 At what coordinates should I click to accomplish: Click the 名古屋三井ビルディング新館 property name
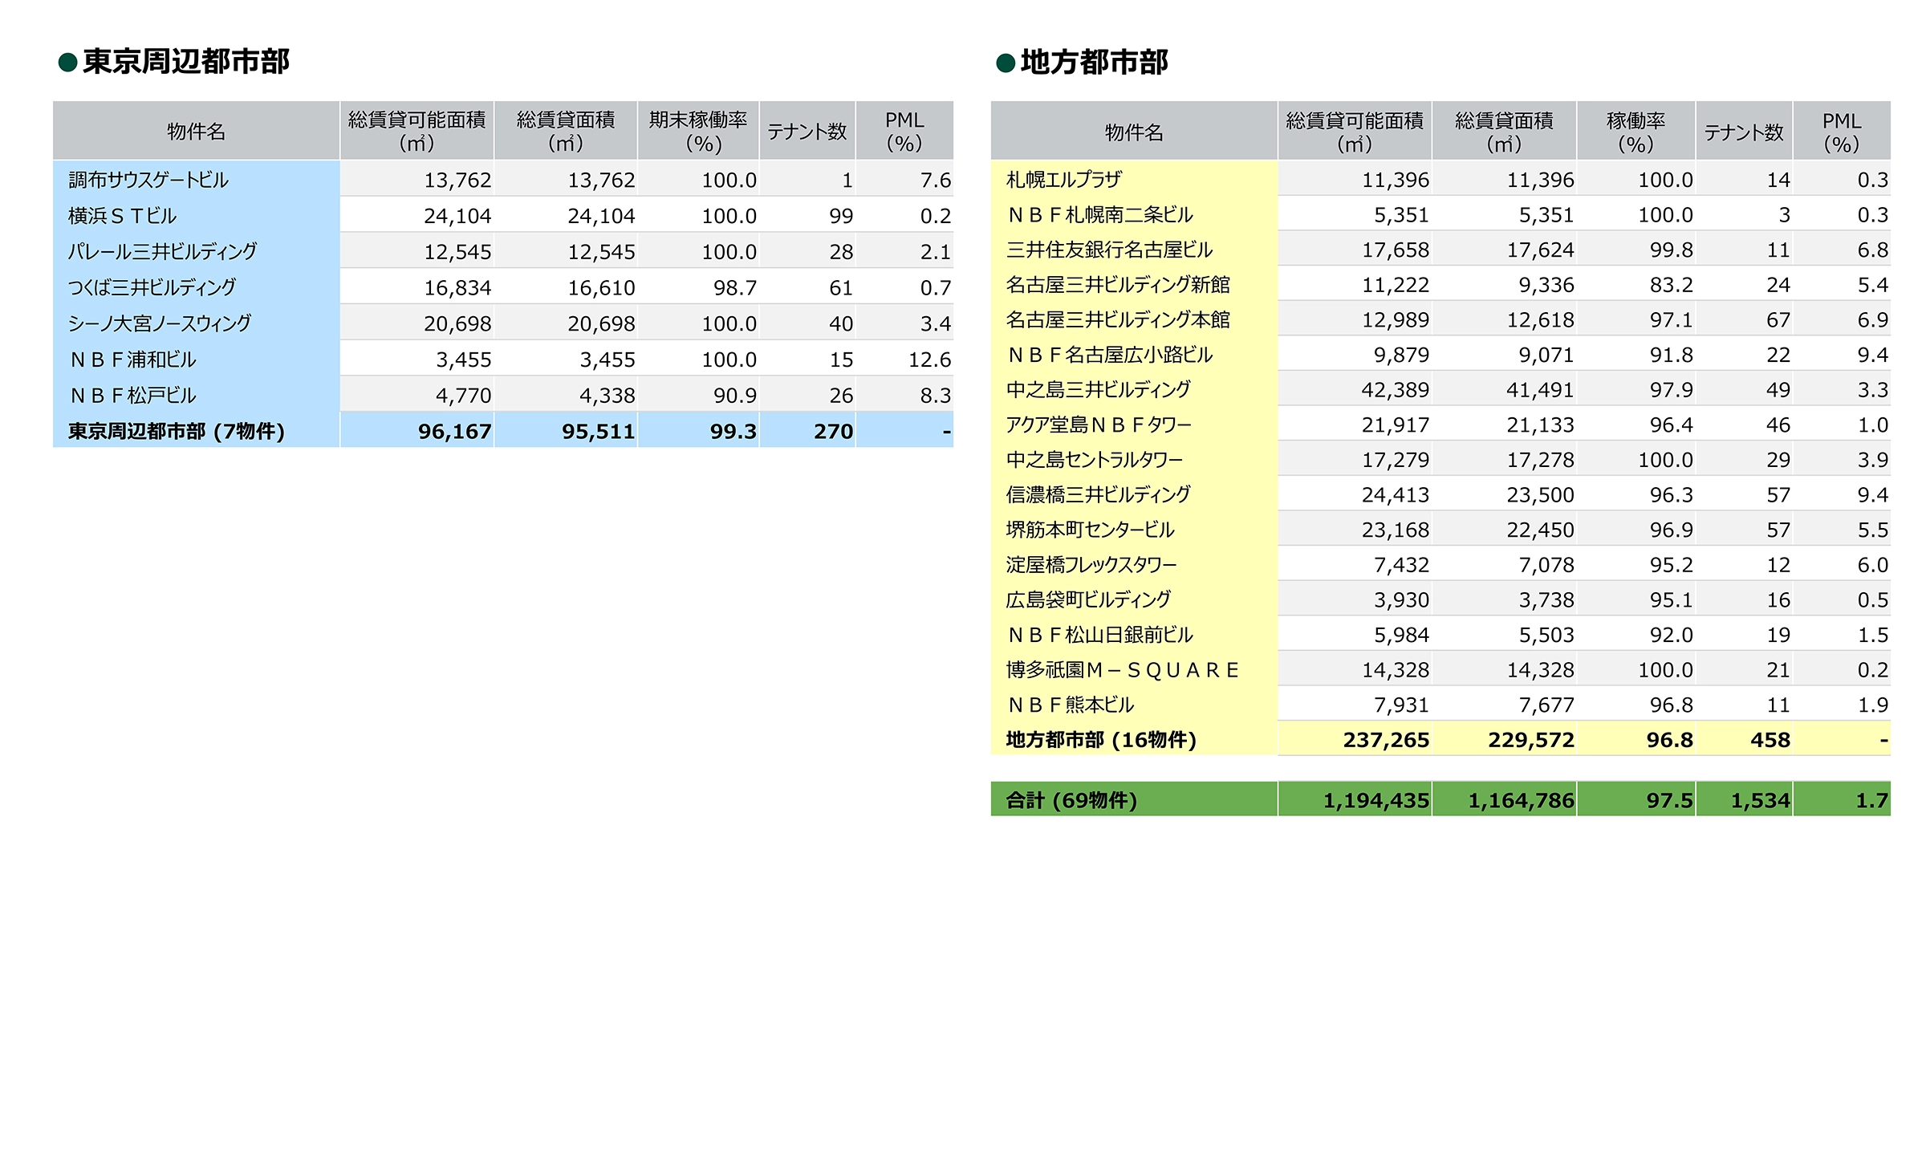coord(1118,285)
